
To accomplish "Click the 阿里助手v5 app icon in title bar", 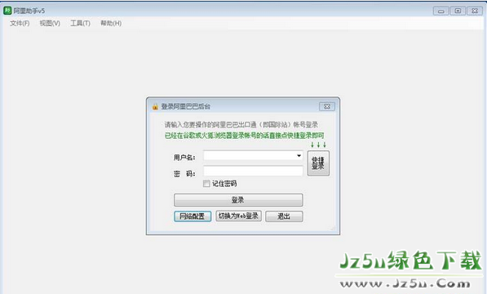I will (x=7, y=11).
